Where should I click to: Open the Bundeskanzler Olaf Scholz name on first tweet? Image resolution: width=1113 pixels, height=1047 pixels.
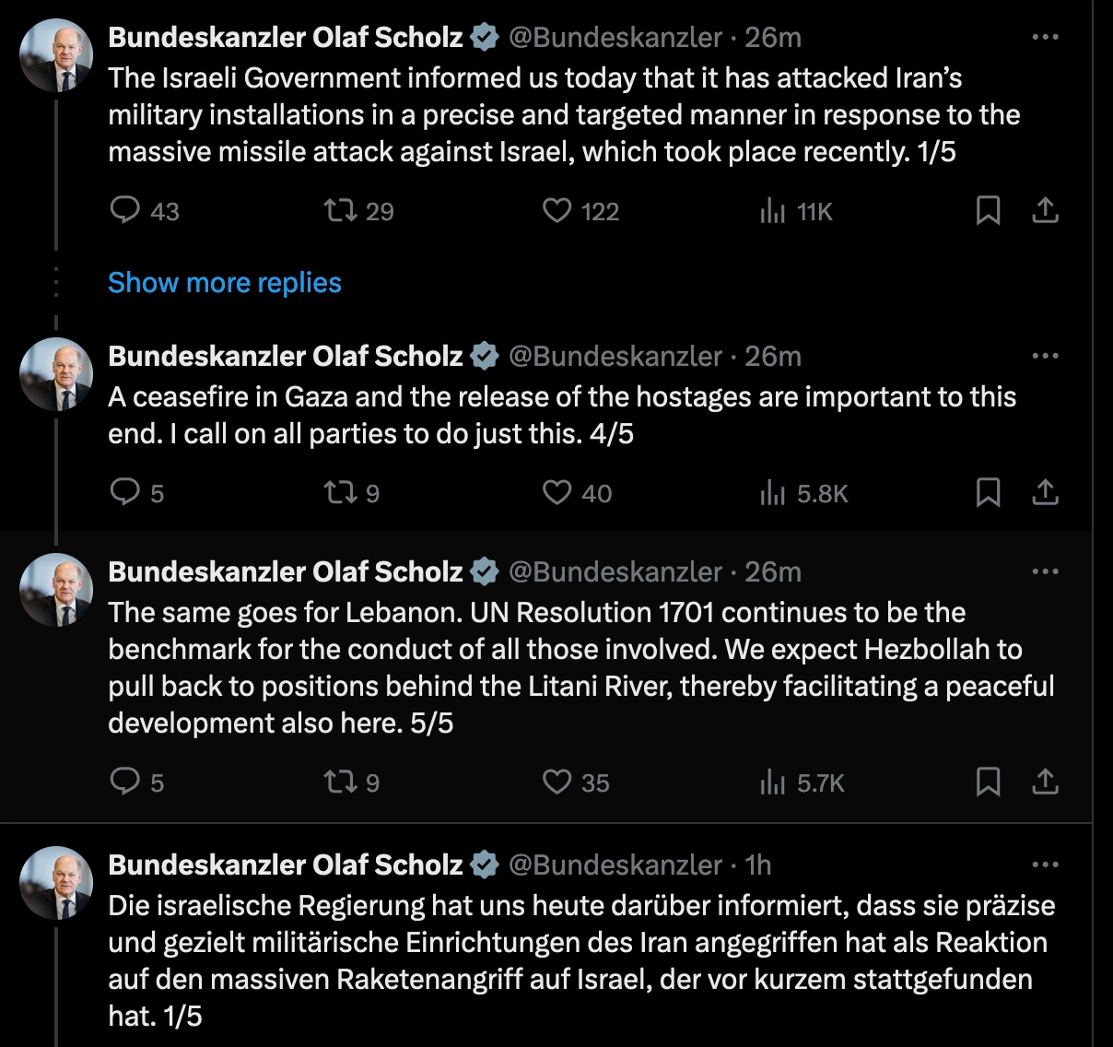click(285, 38)
